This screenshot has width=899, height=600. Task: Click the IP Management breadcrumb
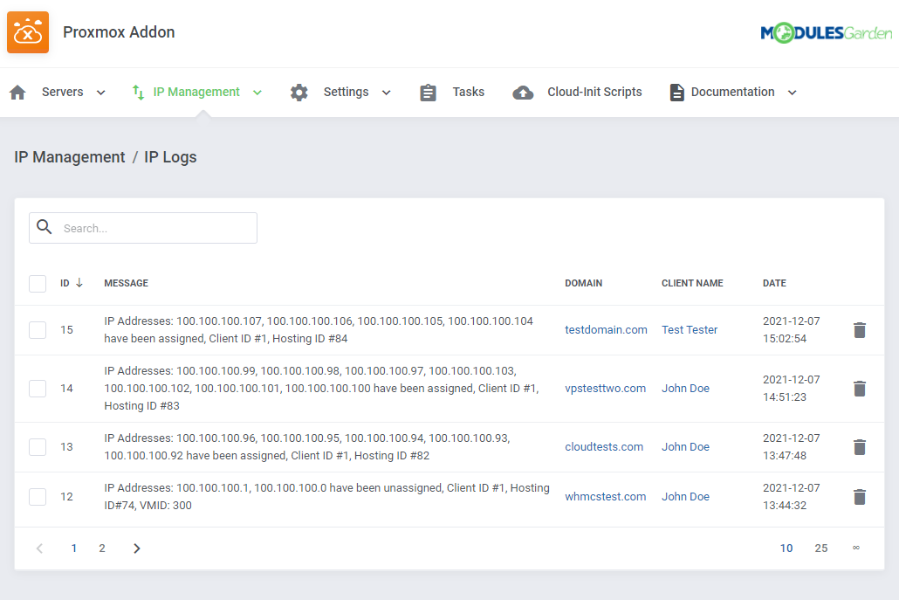tap(69, 157)
